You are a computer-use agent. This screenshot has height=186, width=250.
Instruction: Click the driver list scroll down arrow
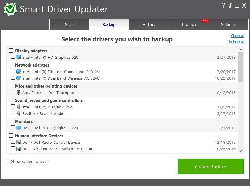(241, 151)
